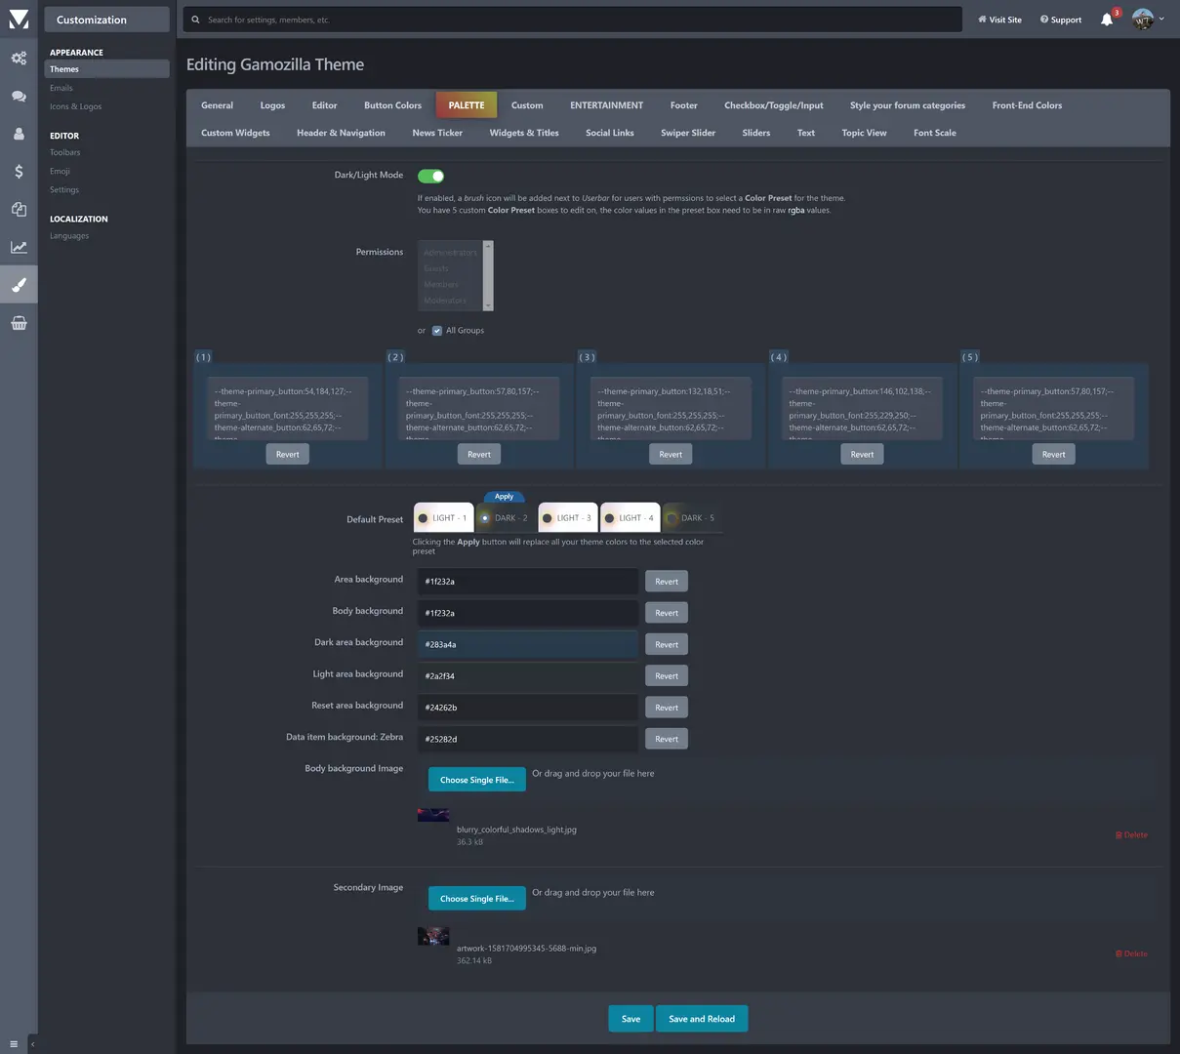Click Visit Site link
The image size is (1180, 1054).
point(999,20)
